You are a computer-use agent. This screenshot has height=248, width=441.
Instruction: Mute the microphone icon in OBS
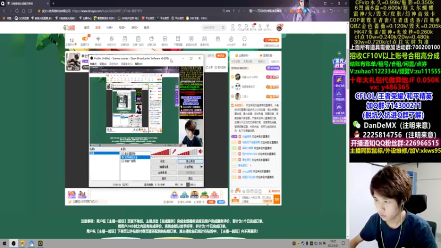point(174,152)
